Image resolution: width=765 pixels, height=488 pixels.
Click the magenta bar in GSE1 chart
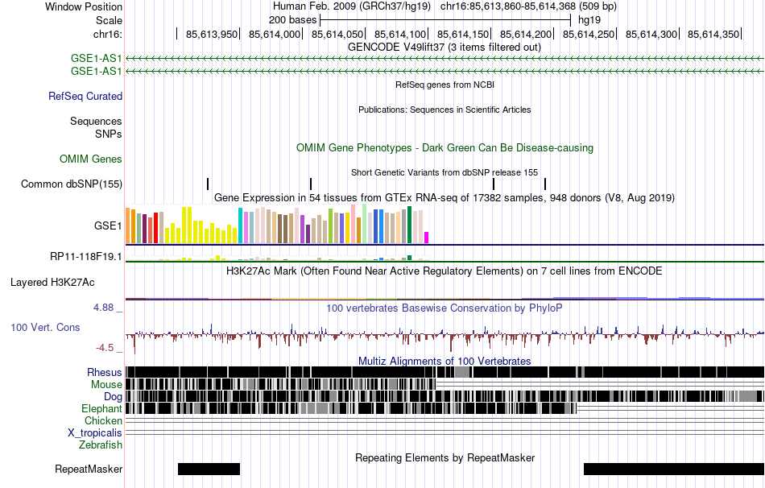(x=426, y=238)
